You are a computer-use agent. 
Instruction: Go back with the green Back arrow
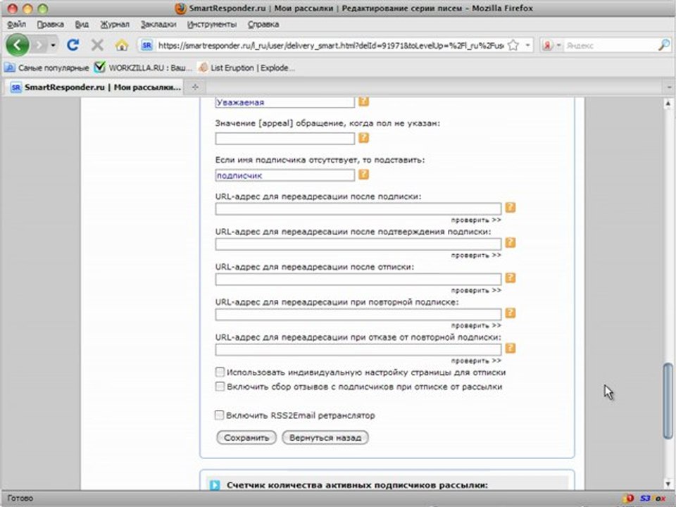(x=18, y=45)
